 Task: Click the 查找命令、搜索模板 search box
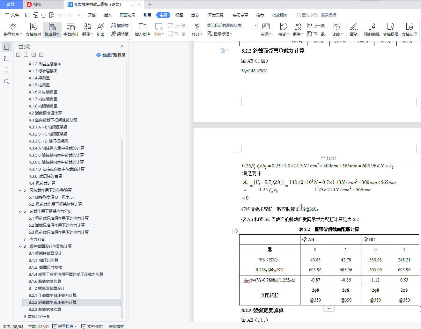tap(316, 15)
